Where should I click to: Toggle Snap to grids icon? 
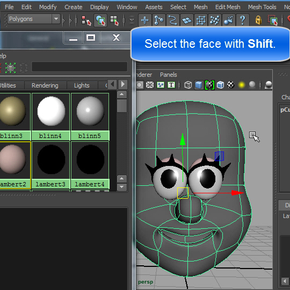click(145, 20)
